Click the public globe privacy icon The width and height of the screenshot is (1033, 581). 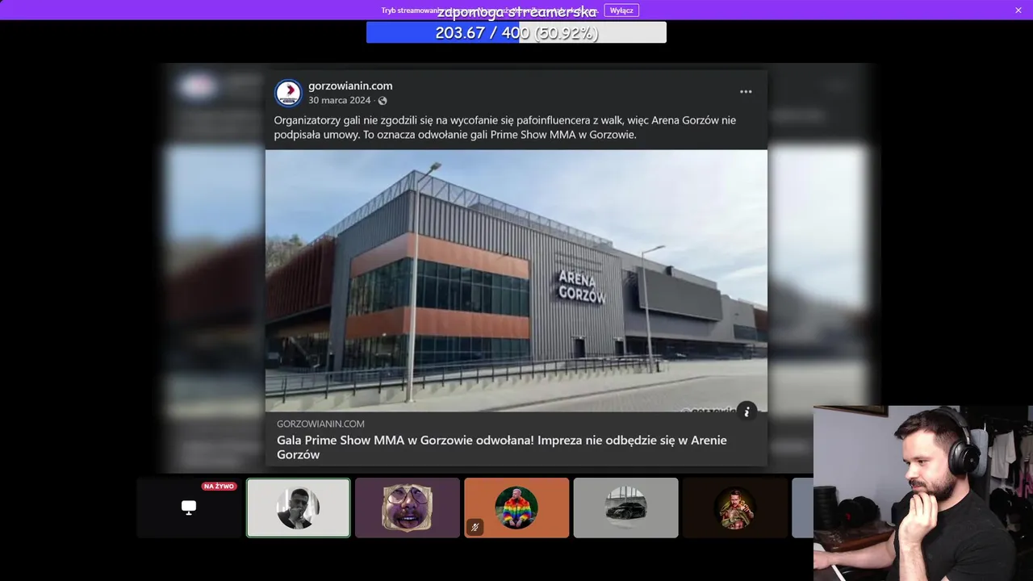click(383, 101)
